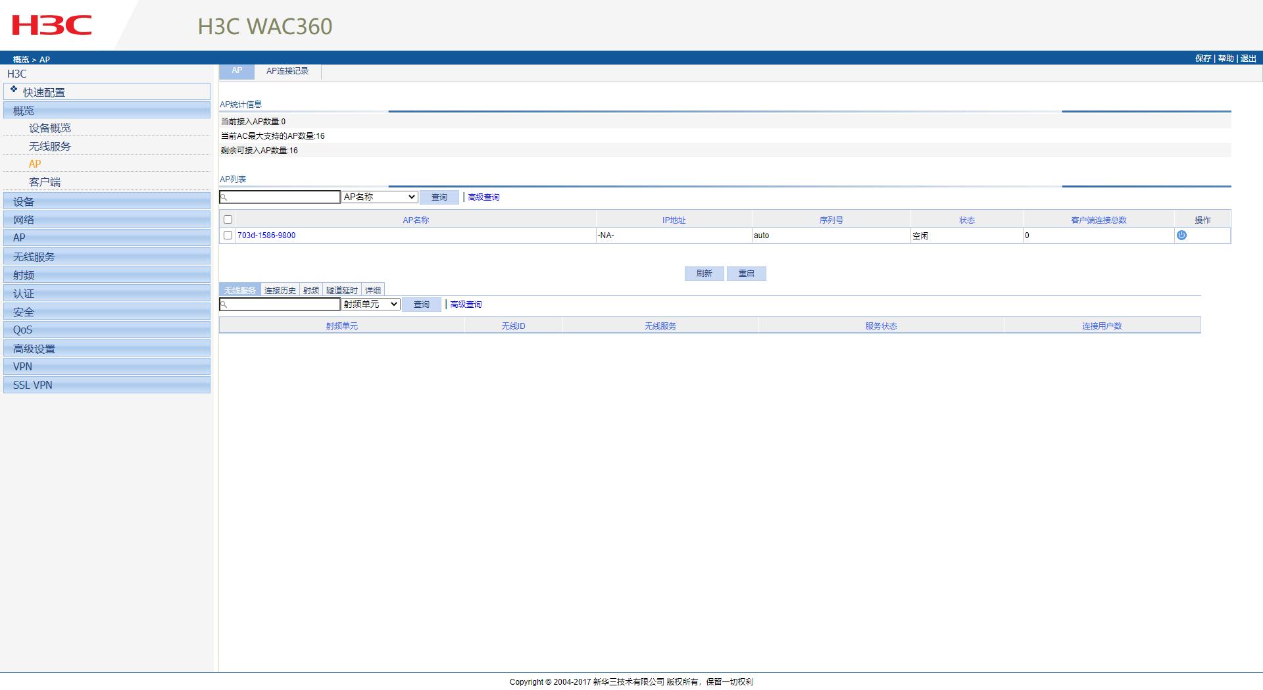The height and width of the screenshot is (690, 1263).
Task: Switch to the 连接历史 sub-tab
Action: 280,290
